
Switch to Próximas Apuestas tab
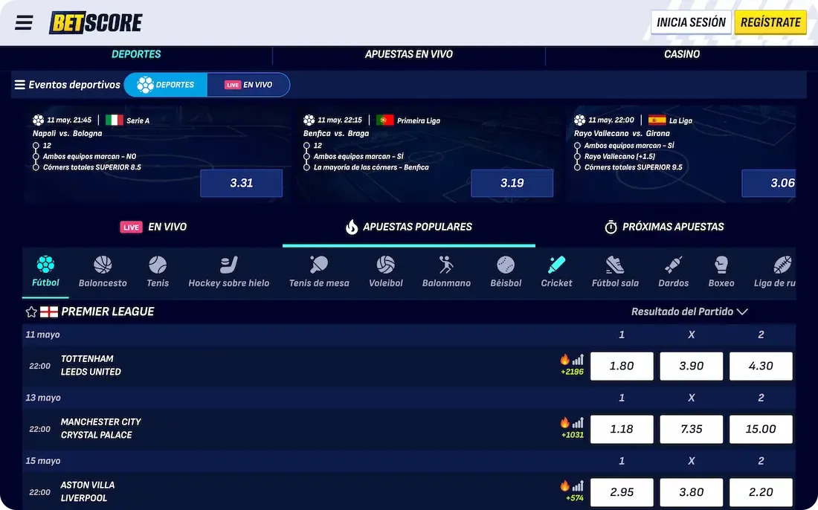tap(664, 227)
